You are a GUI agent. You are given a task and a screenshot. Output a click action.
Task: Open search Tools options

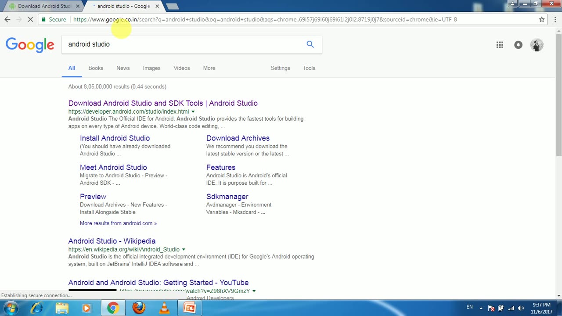pos(309,68)
